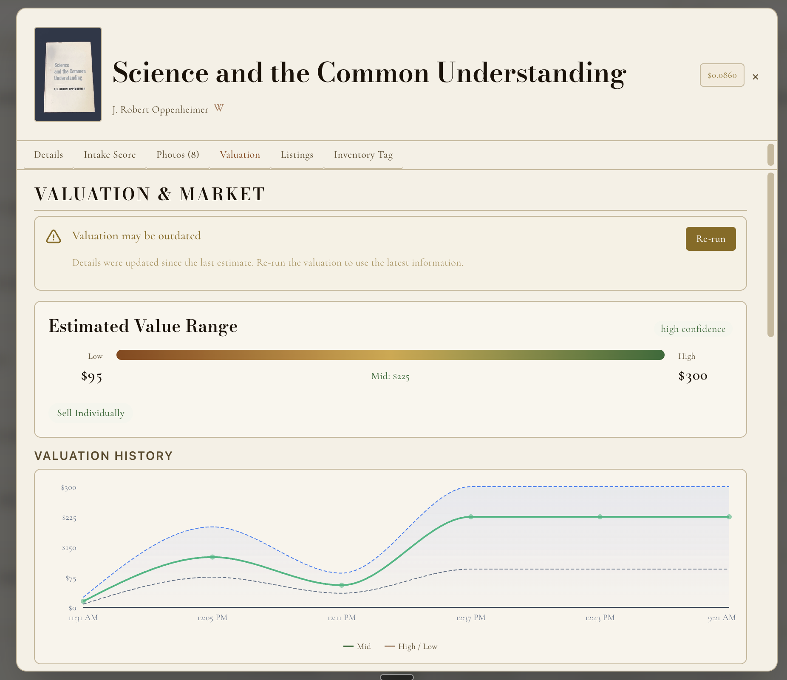Image resolution: width=787 pixels, height=680 pixels.
Task: Open the Intake Score tab
Action: tap(110, 155)
